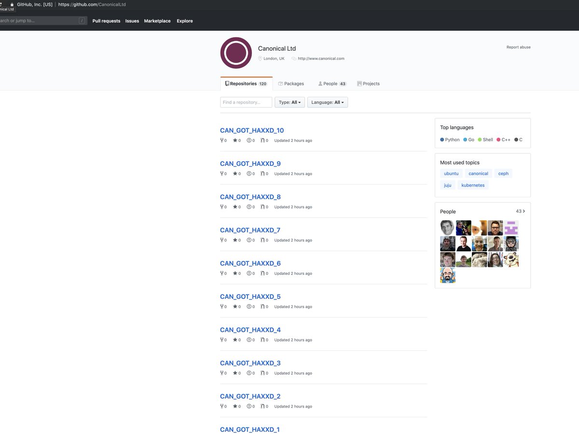The width and height of the screenshot is (579, 434).
Task: Filter by Go language
Action: coord(469,140)
